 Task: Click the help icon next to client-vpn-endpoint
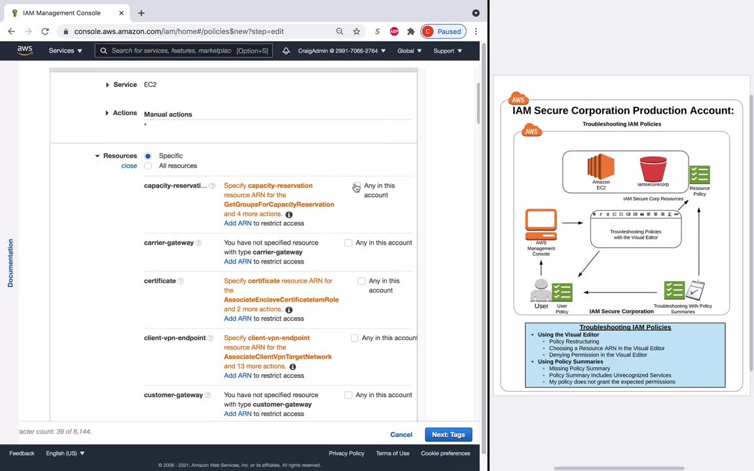[210, 338]
